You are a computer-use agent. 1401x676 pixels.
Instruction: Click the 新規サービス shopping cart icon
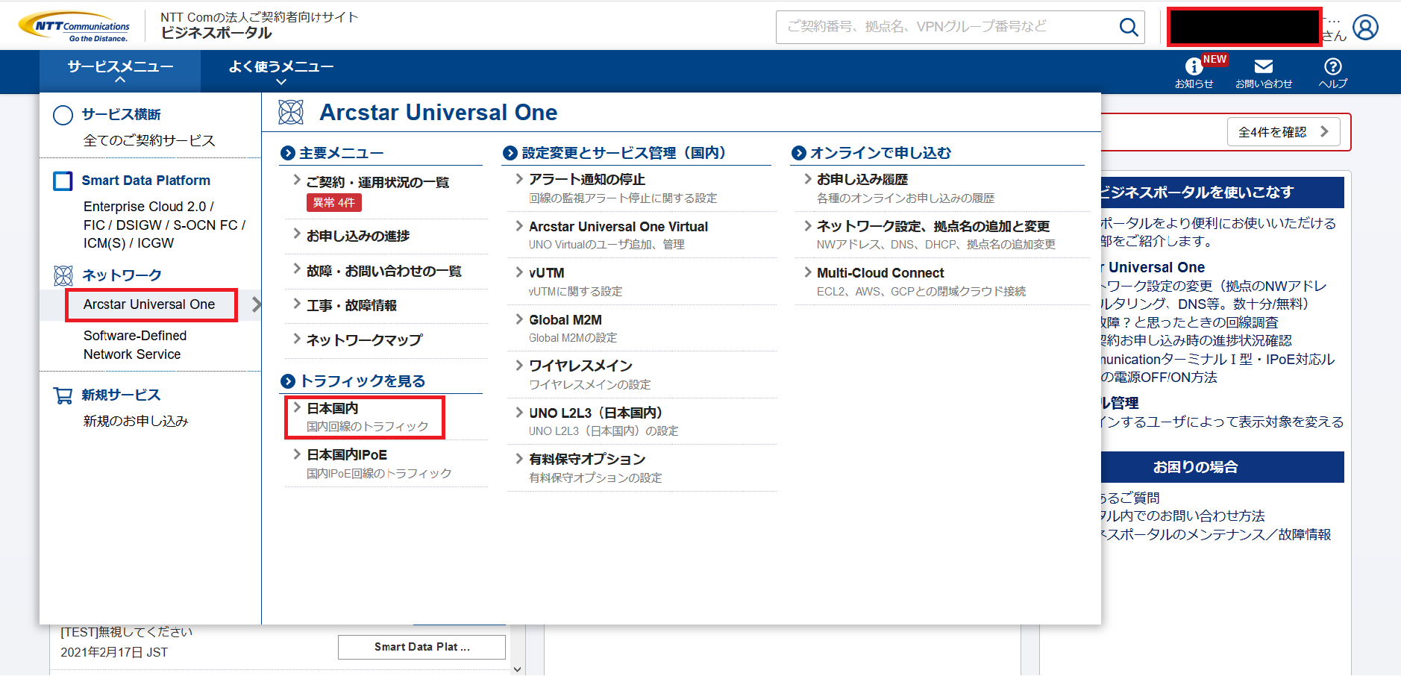63,395
